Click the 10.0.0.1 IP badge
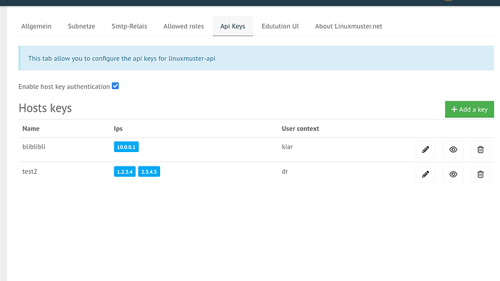 tap(126, 147)
